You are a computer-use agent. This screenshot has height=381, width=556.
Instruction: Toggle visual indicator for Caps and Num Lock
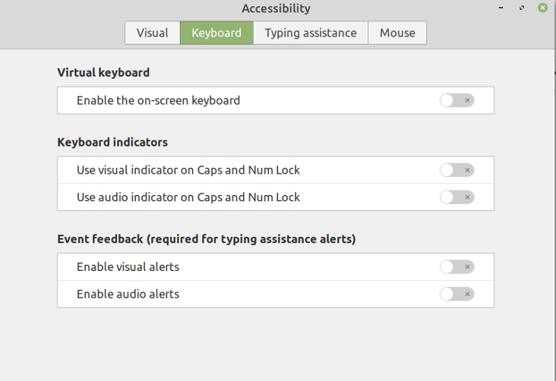[x=456, y=170]
